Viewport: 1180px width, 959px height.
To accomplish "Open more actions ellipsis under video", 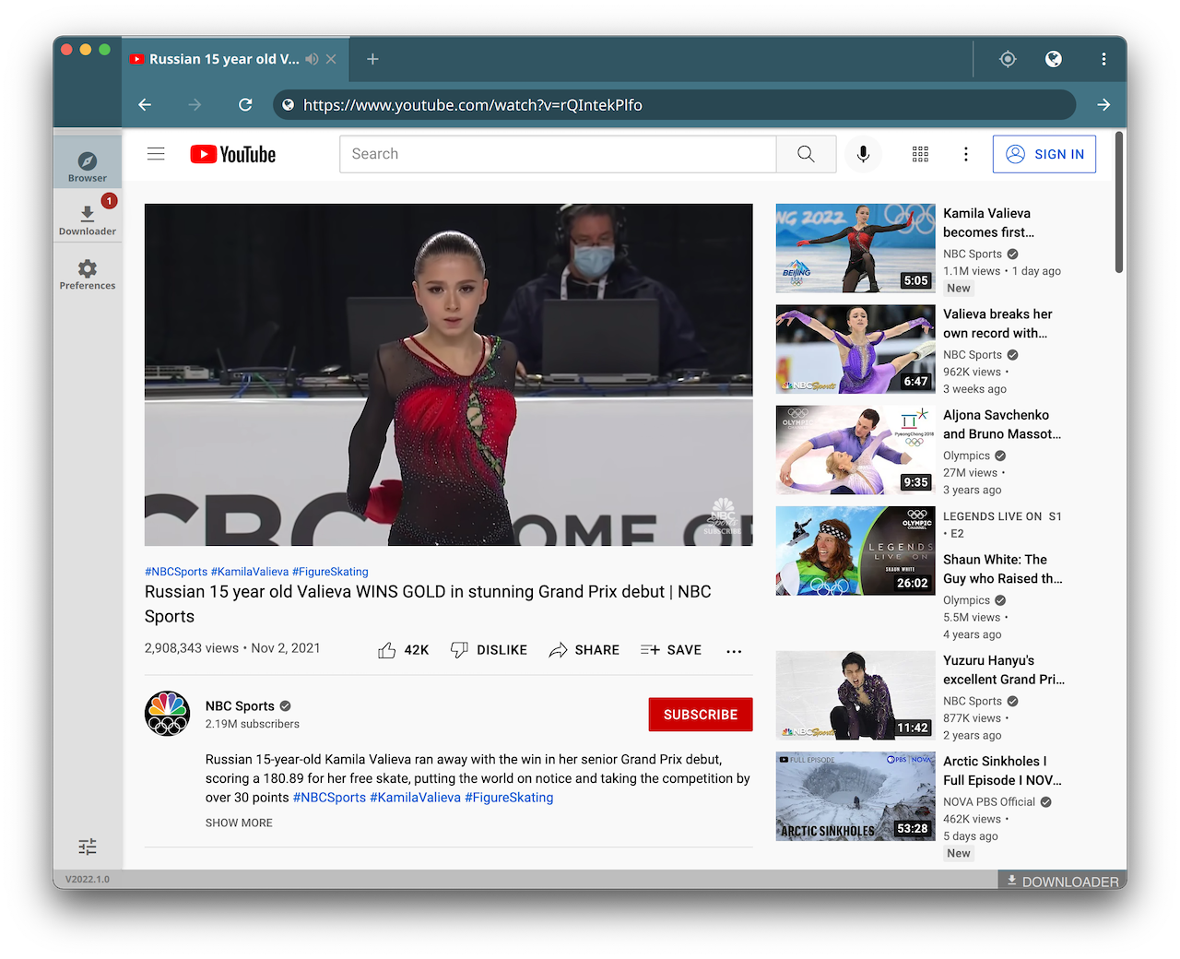I will (734, 651).
